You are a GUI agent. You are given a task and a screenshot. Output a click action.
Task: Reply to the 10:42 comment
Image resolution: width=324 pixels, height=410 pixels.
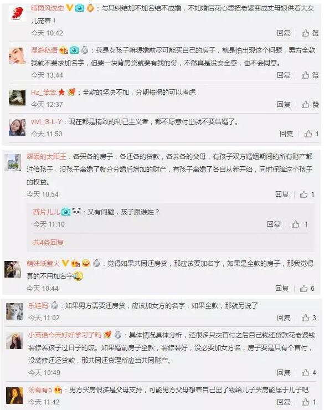pyautogui.click(x=284, y=33)
